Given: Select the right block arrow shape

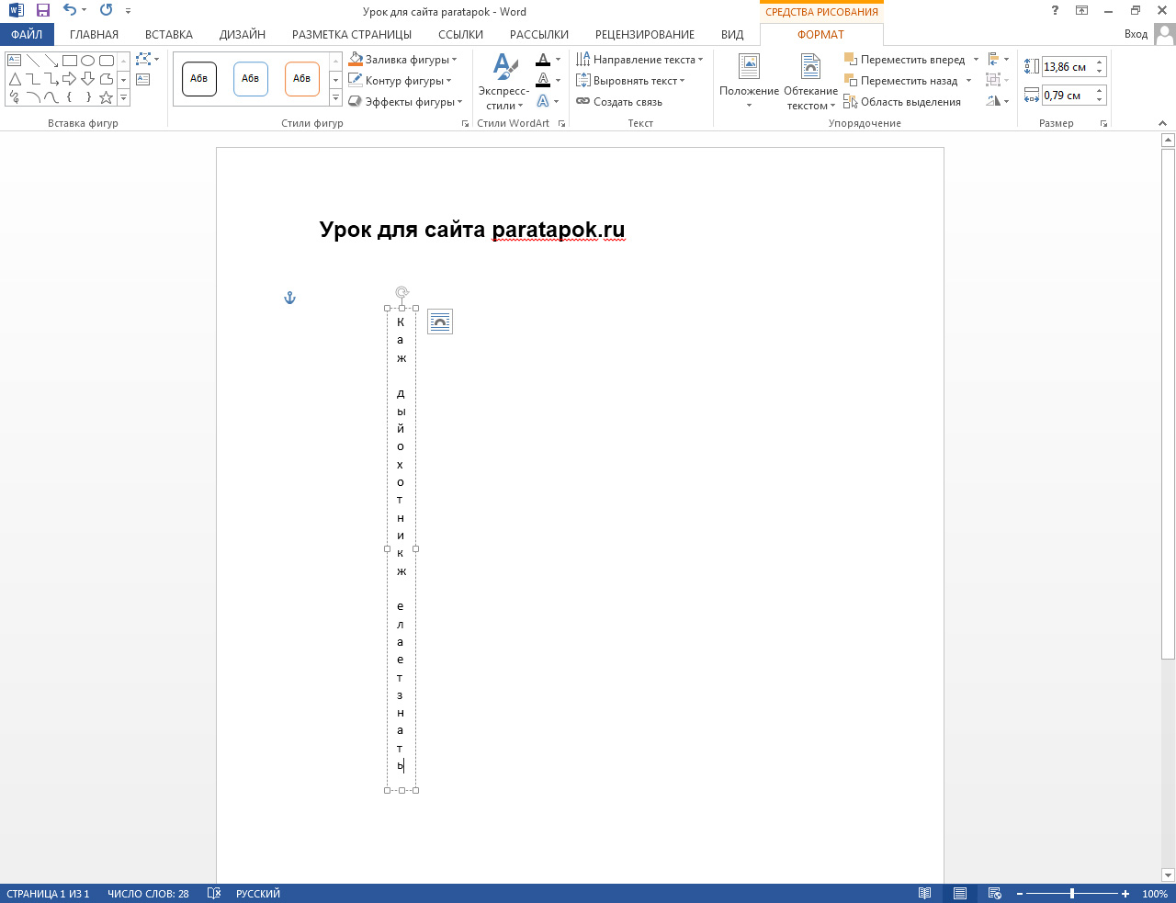Looking at the screenshot, I should [69, 79].
